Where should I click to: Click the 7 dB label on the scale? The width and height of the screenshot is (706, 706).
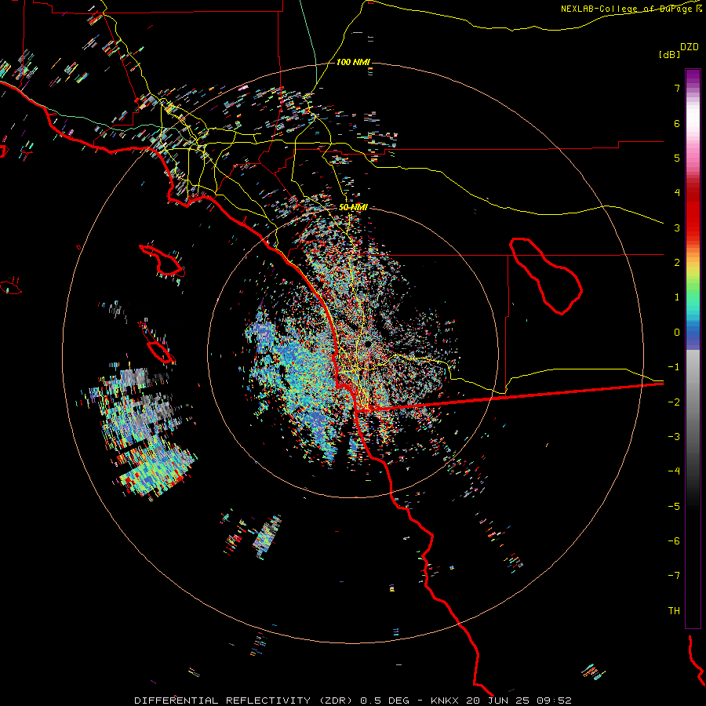[677, 88]
